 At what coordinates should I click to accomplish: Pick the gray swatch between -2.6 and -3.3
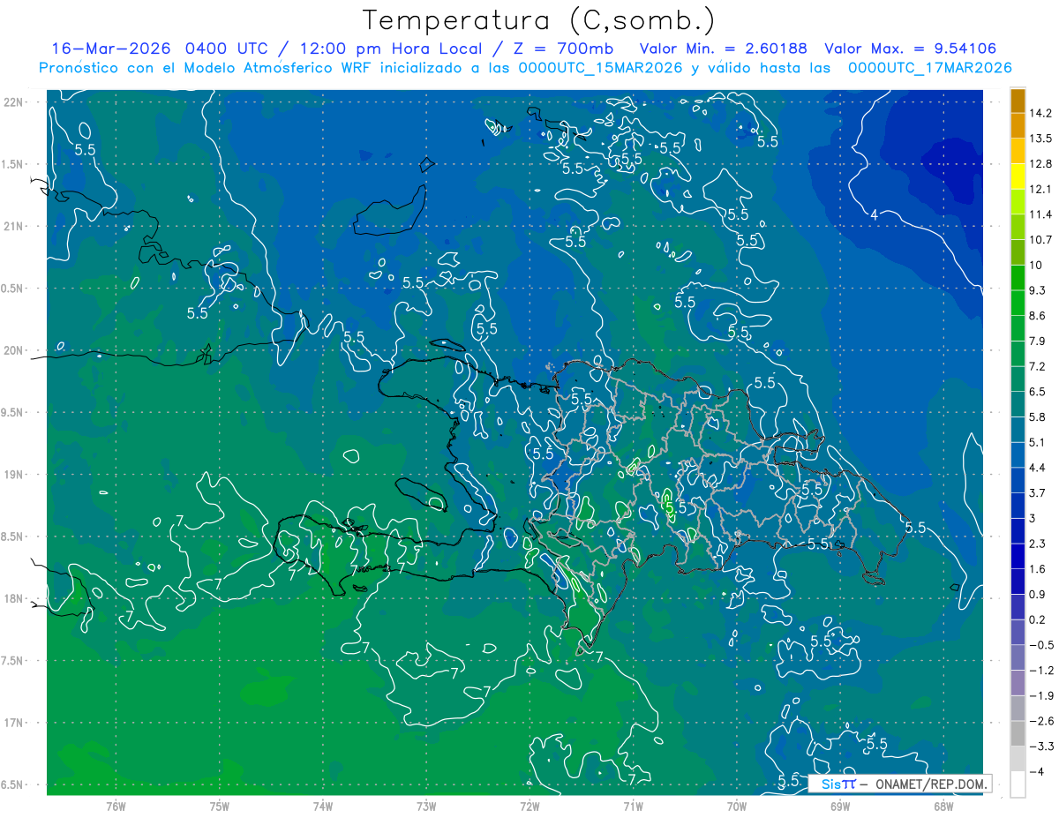(x=1018, y=732)
